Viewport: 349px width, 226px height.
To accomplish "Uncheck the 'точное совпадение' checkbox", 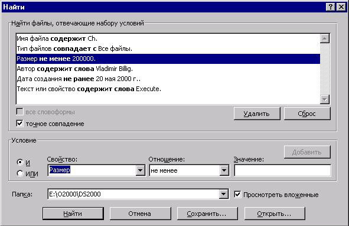I will pos(19,123).
